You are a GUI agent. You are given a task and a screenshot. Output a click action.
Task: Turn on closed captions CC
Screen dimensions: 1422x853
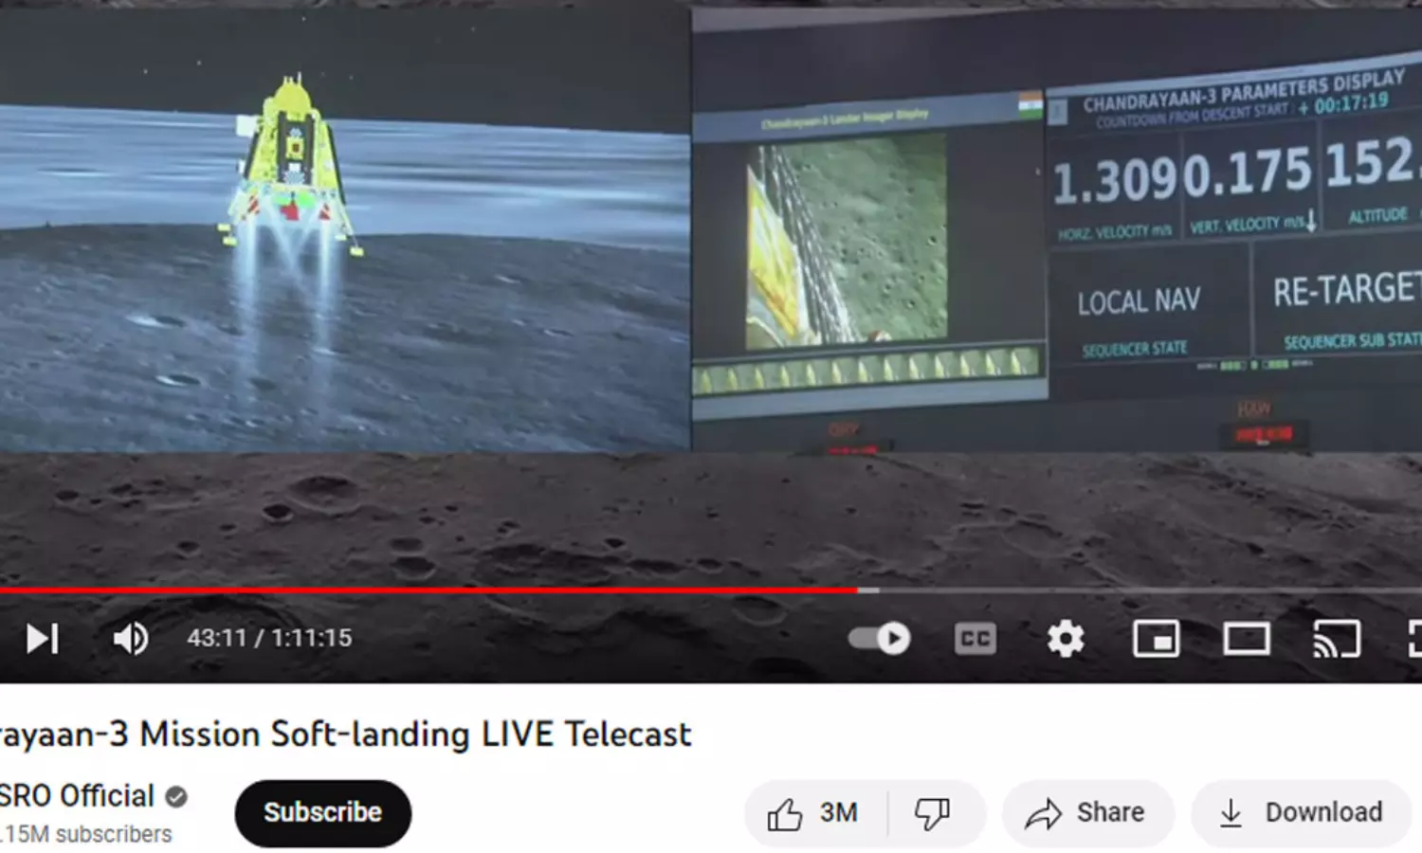click(x=975, y=639)
